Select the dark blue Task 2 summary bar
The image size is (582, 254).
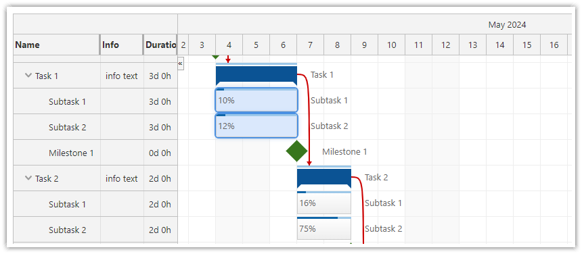(324, 178)
